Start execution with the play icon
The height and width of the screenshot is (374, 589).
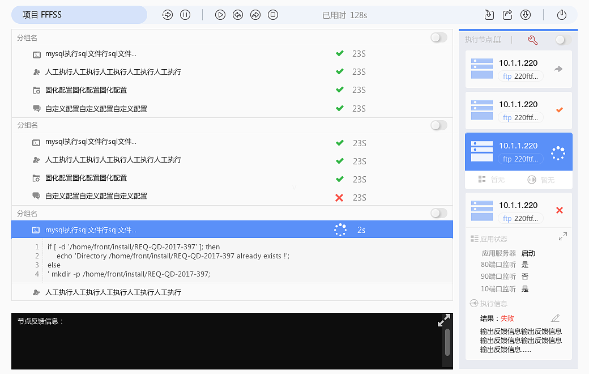pos(220,15)
